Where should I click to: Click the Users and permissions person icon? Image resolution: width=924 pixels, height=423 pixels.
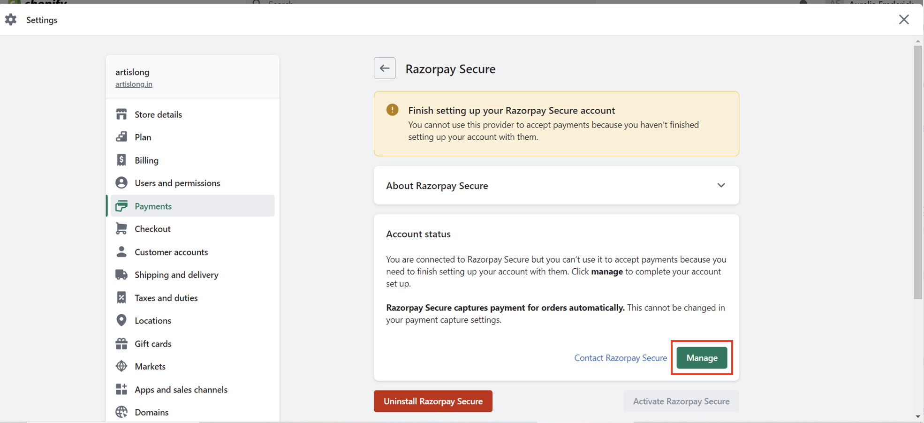point(121,183)
